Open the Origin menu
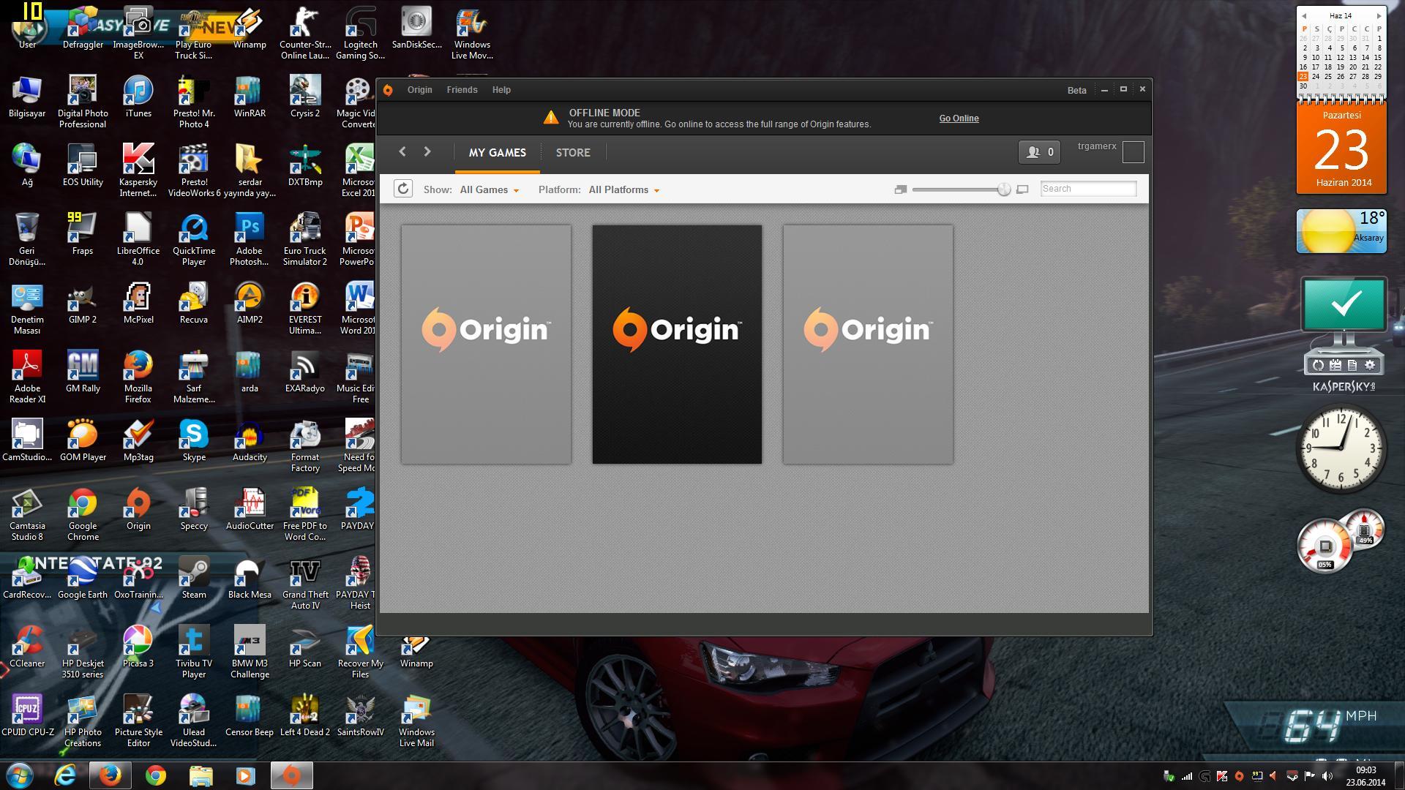Image resolution: width=1405 pixels, height=790 pixels. pos(419,90)
